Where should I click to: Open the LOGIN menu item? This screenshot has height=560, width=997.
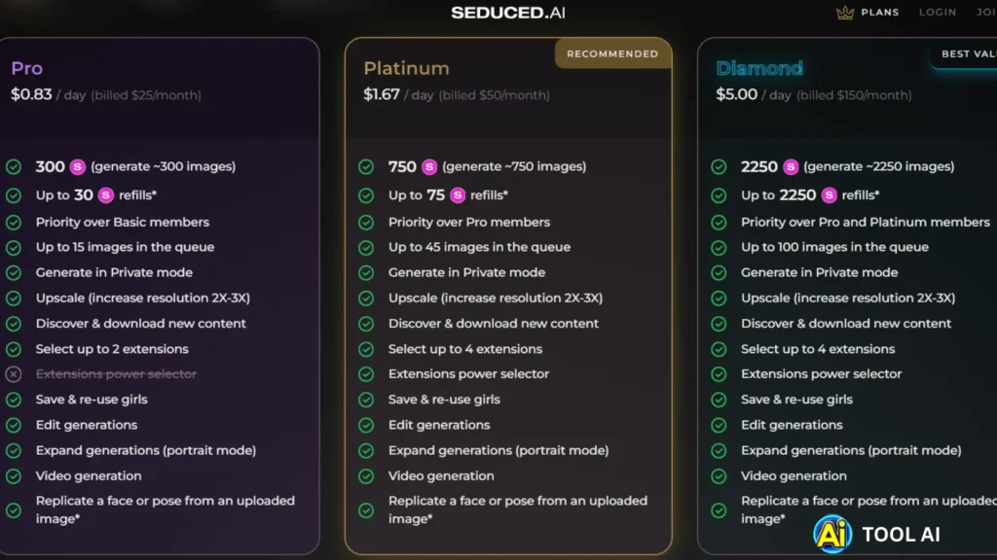tap(938, 13)
